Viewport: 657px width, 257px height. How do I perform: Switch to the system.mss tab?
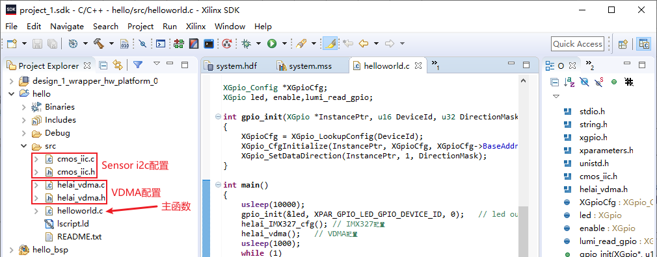click(x=310, y=66)
